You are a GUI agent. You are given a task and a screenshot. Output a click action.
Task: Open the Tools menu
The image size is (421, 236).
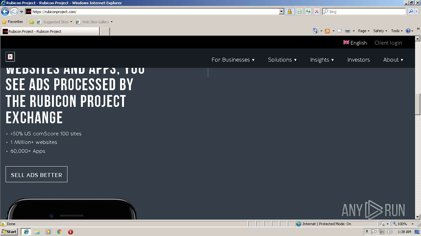click(397, 31)
